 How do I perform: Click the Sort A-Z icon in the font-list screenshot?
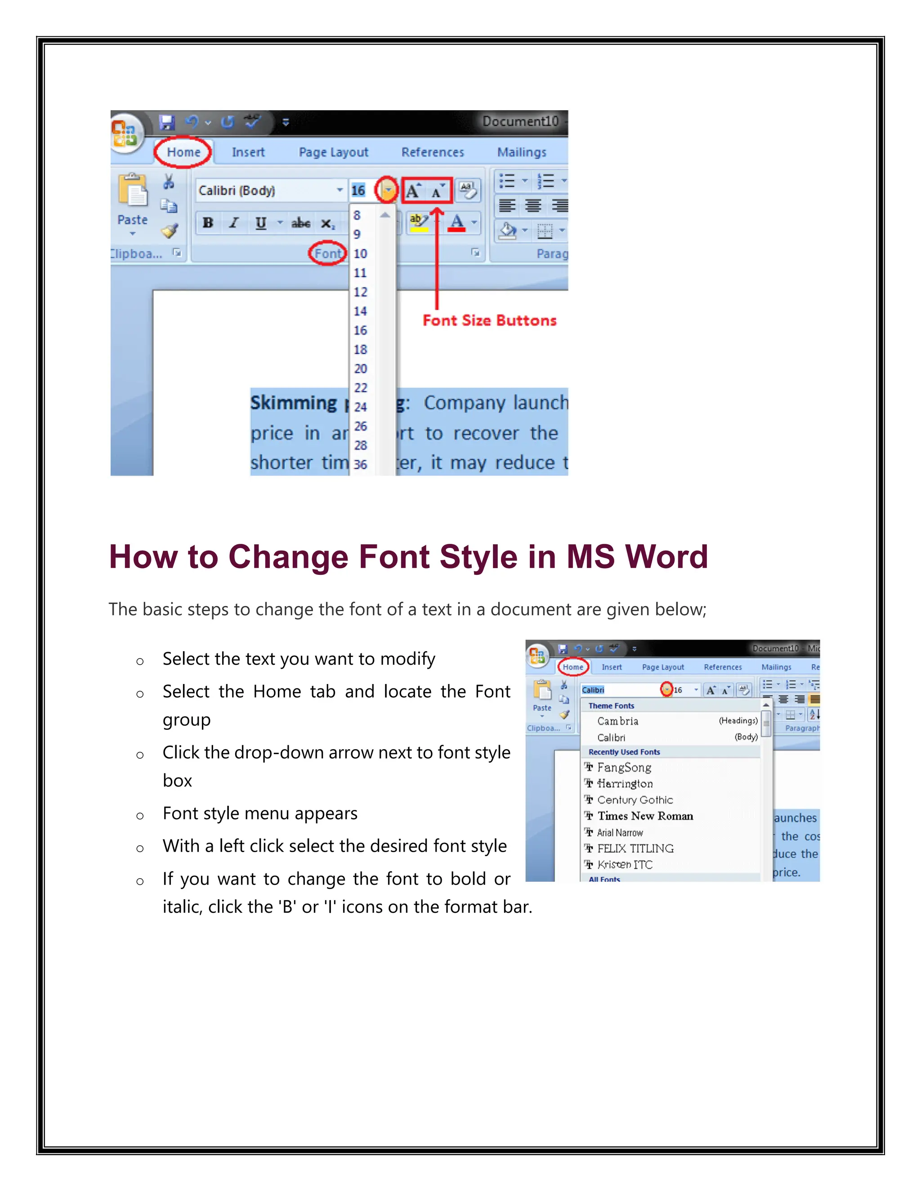(814, 714)
